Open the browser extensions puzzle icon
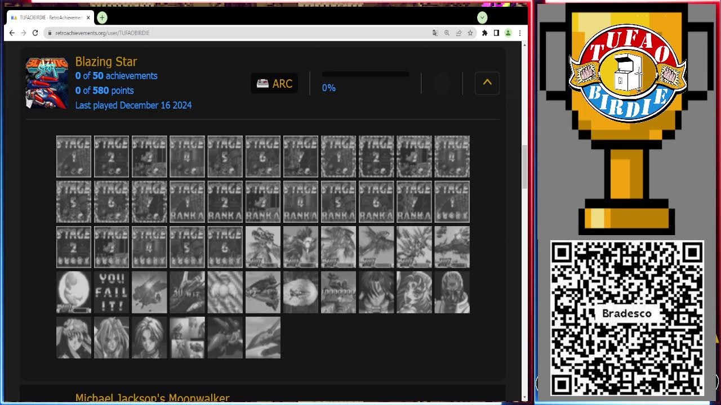 coord(484,33)
